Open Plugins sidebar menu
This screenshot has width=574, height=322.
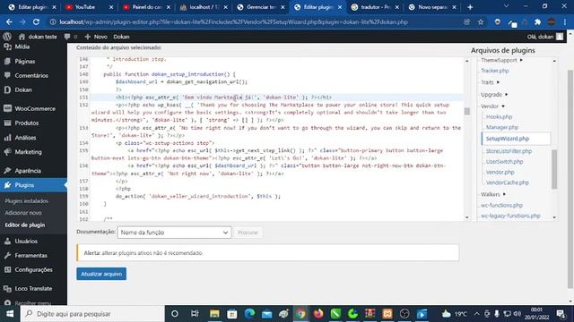pyautogui.click(x=33, y=185)
